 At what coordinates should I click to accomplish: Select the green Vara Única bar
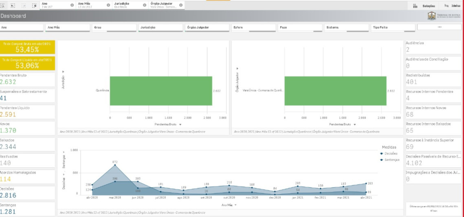336,91
